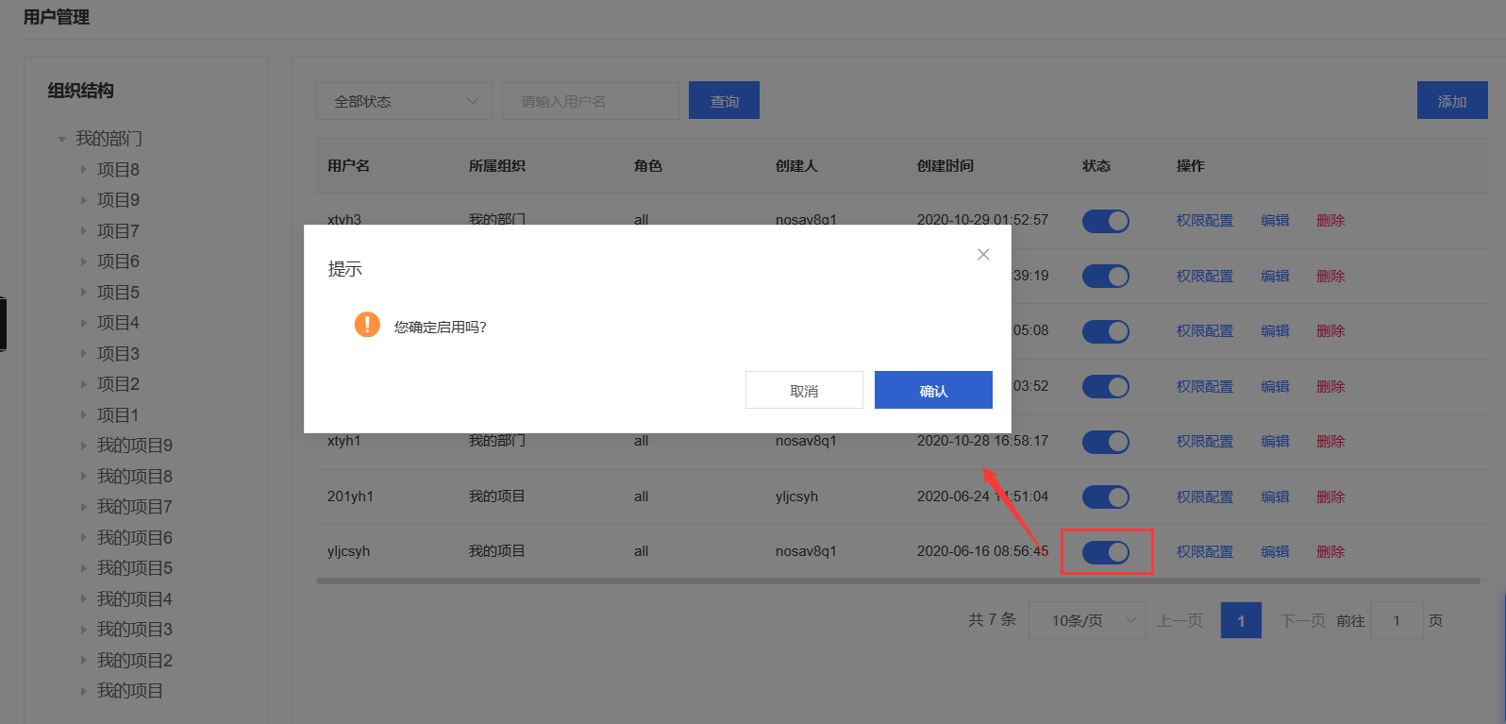
Task: Toggle status switch in the row ending 03:52
Action: click(x=1106, y=387)
